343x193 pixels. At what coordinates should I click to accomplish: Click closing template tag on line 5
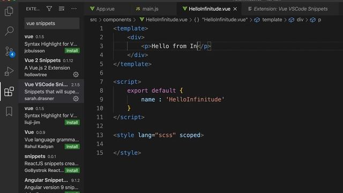pyautogui.click(x=132, y=64)
